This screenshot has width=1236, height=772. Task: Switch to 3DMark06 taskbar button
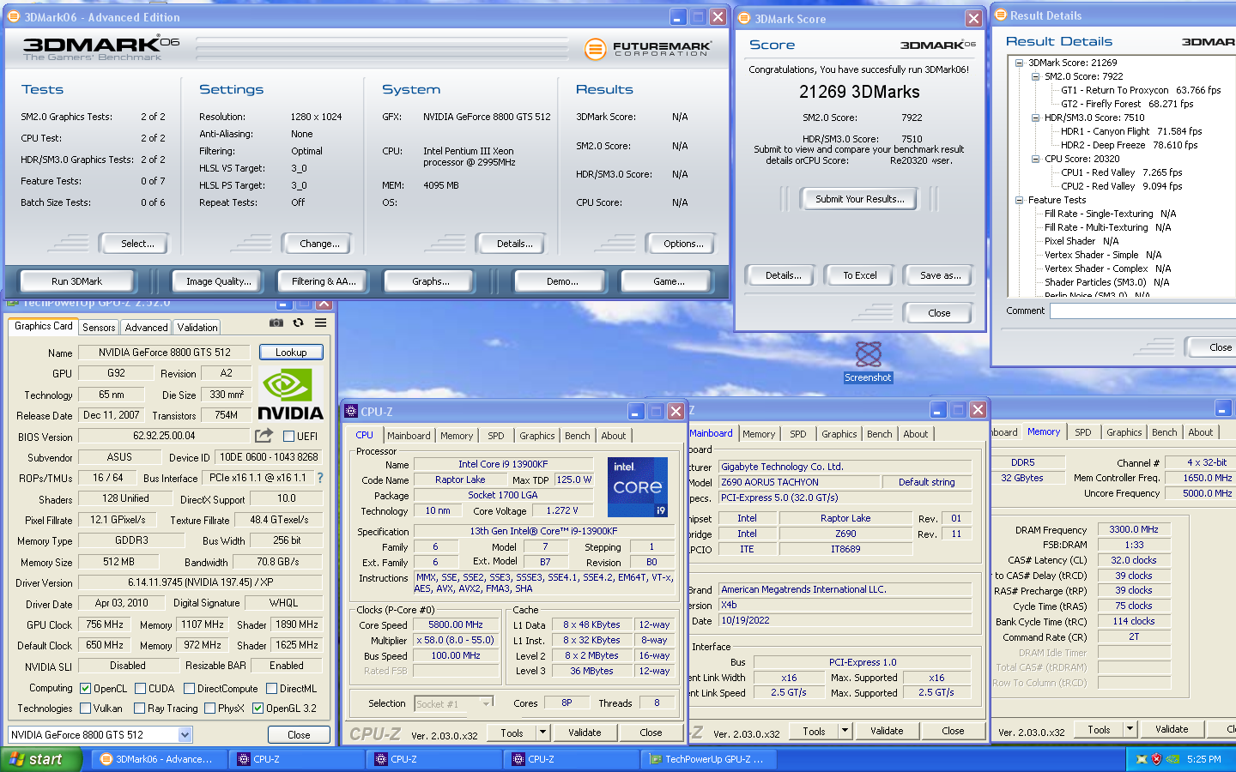point(157,759)
